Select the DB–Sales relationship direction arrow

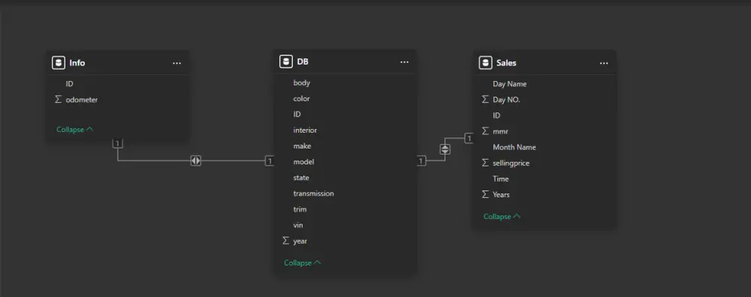[x=445, y=149]
